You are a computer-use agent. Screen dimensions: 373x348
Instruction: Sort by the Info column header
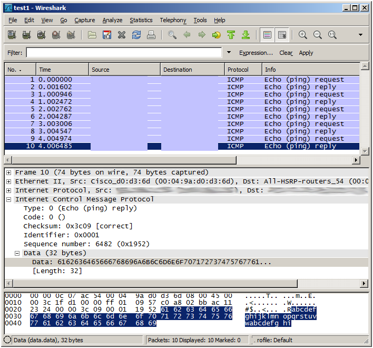[x=311, y=70]
